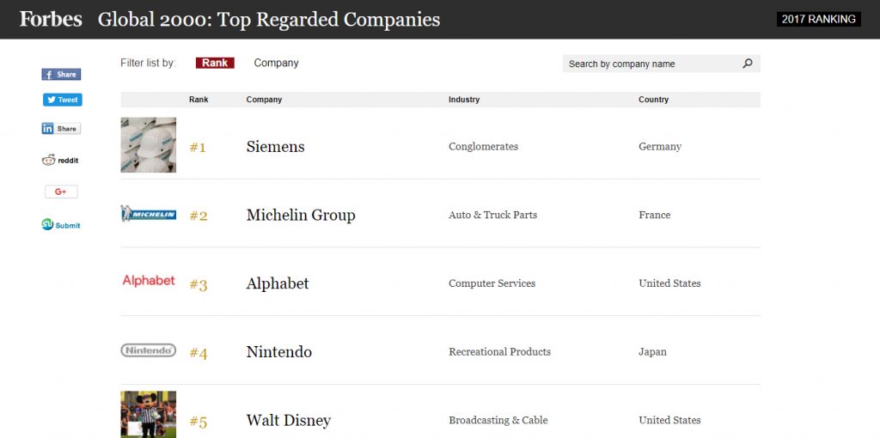Sort by the Country column header
Screen dimensions: 880x438
coord(653,100)
